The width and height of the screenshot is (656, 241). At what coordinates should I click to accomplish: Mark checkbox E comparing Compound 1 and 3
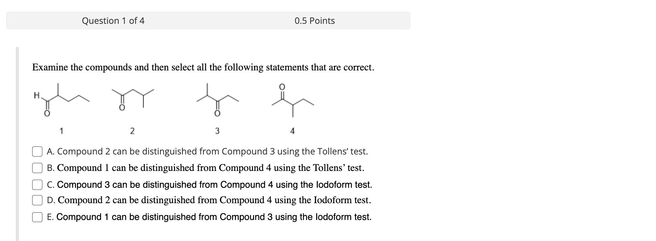point(37,216)
